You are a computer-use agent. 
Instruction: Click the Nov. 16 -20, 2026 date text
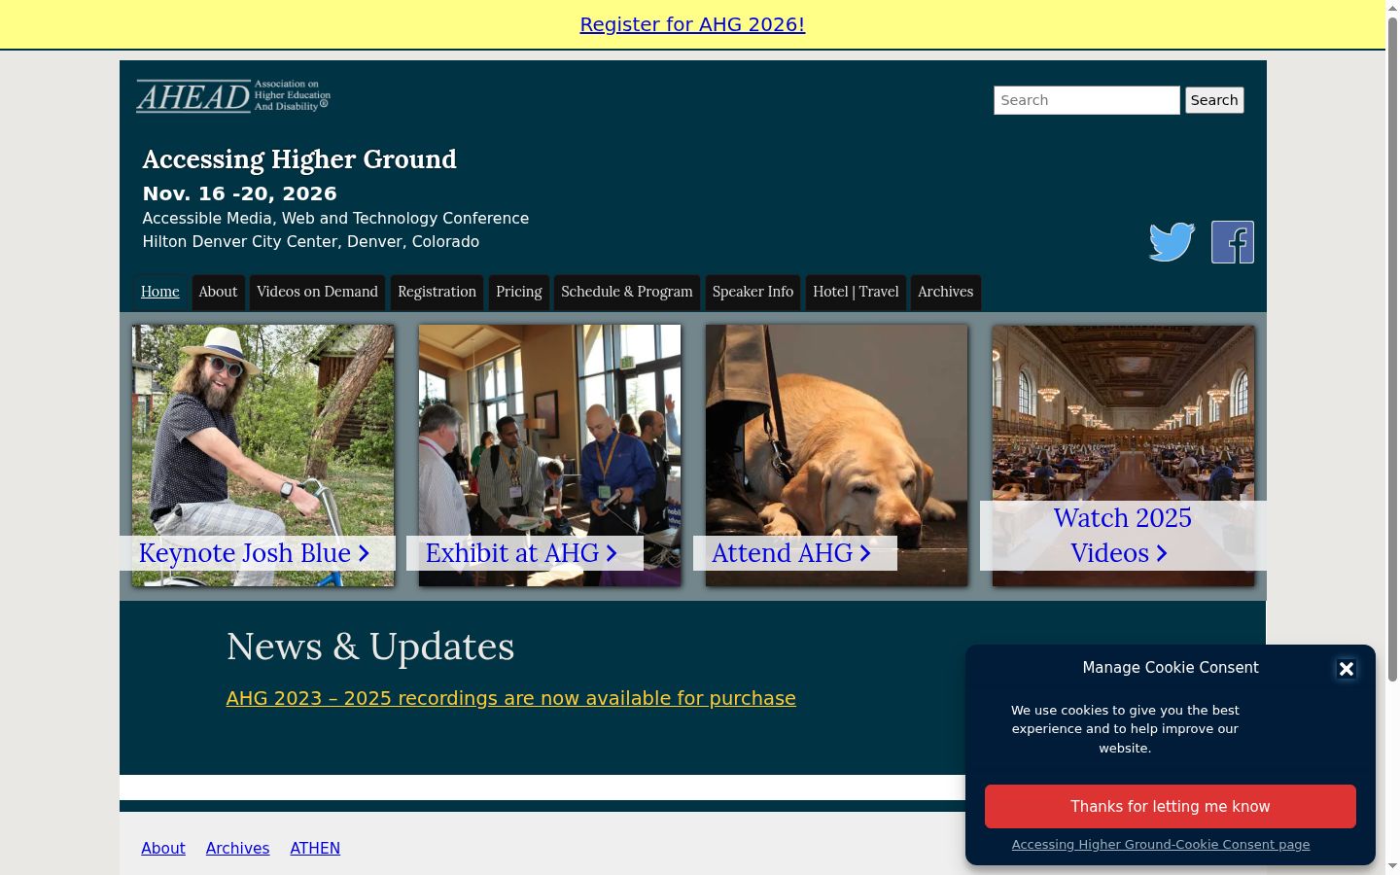tap(239, 193)
